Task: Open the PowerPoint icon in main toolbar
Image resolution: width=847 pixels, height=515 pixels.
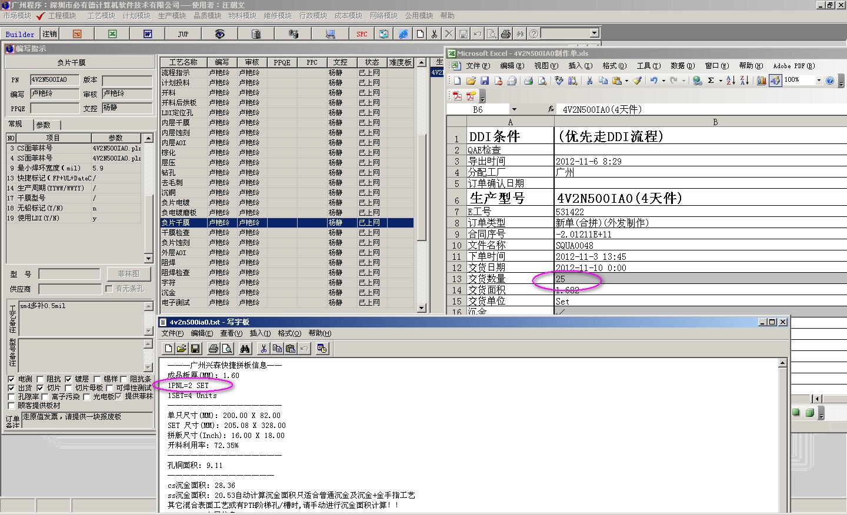Action: click(x=77, y=34)
